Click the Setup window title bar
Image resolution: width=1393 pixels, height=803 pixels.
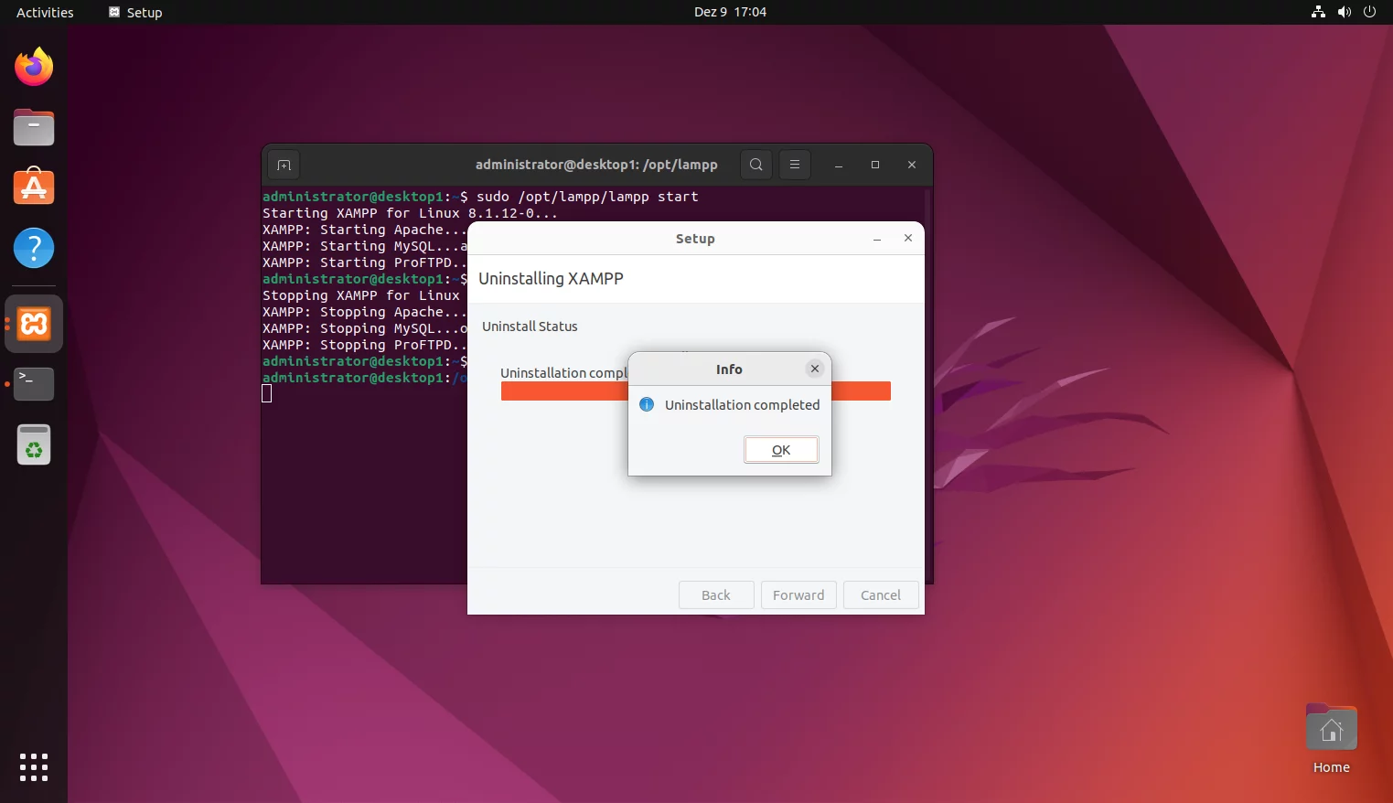(695, 239)
